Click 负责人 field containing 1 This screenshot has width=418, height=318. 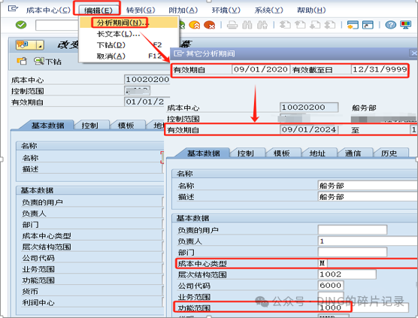click(368, 241)
